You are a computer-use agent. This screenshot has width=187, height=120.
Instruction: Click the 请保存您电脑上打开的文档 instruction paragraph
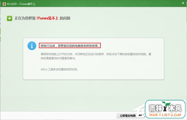point(96,56)
